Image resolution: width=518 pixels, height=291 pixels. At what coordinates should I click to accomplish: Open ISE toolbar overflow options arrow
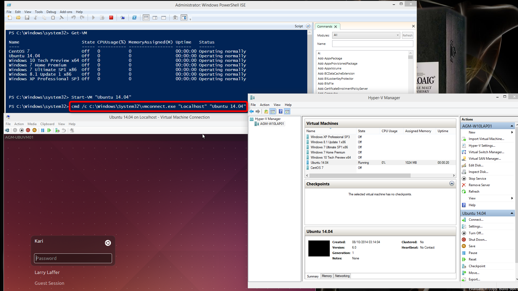(190, 19)
